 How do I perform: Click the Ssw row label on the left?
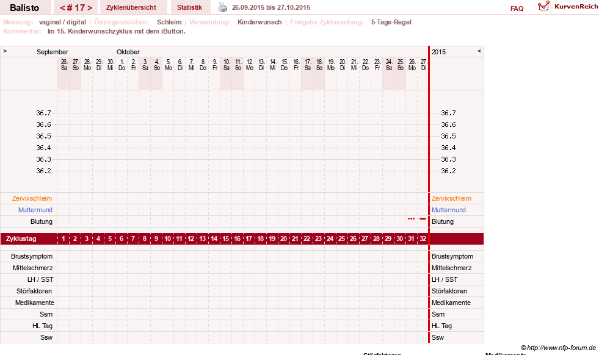[x=46, y=337]
